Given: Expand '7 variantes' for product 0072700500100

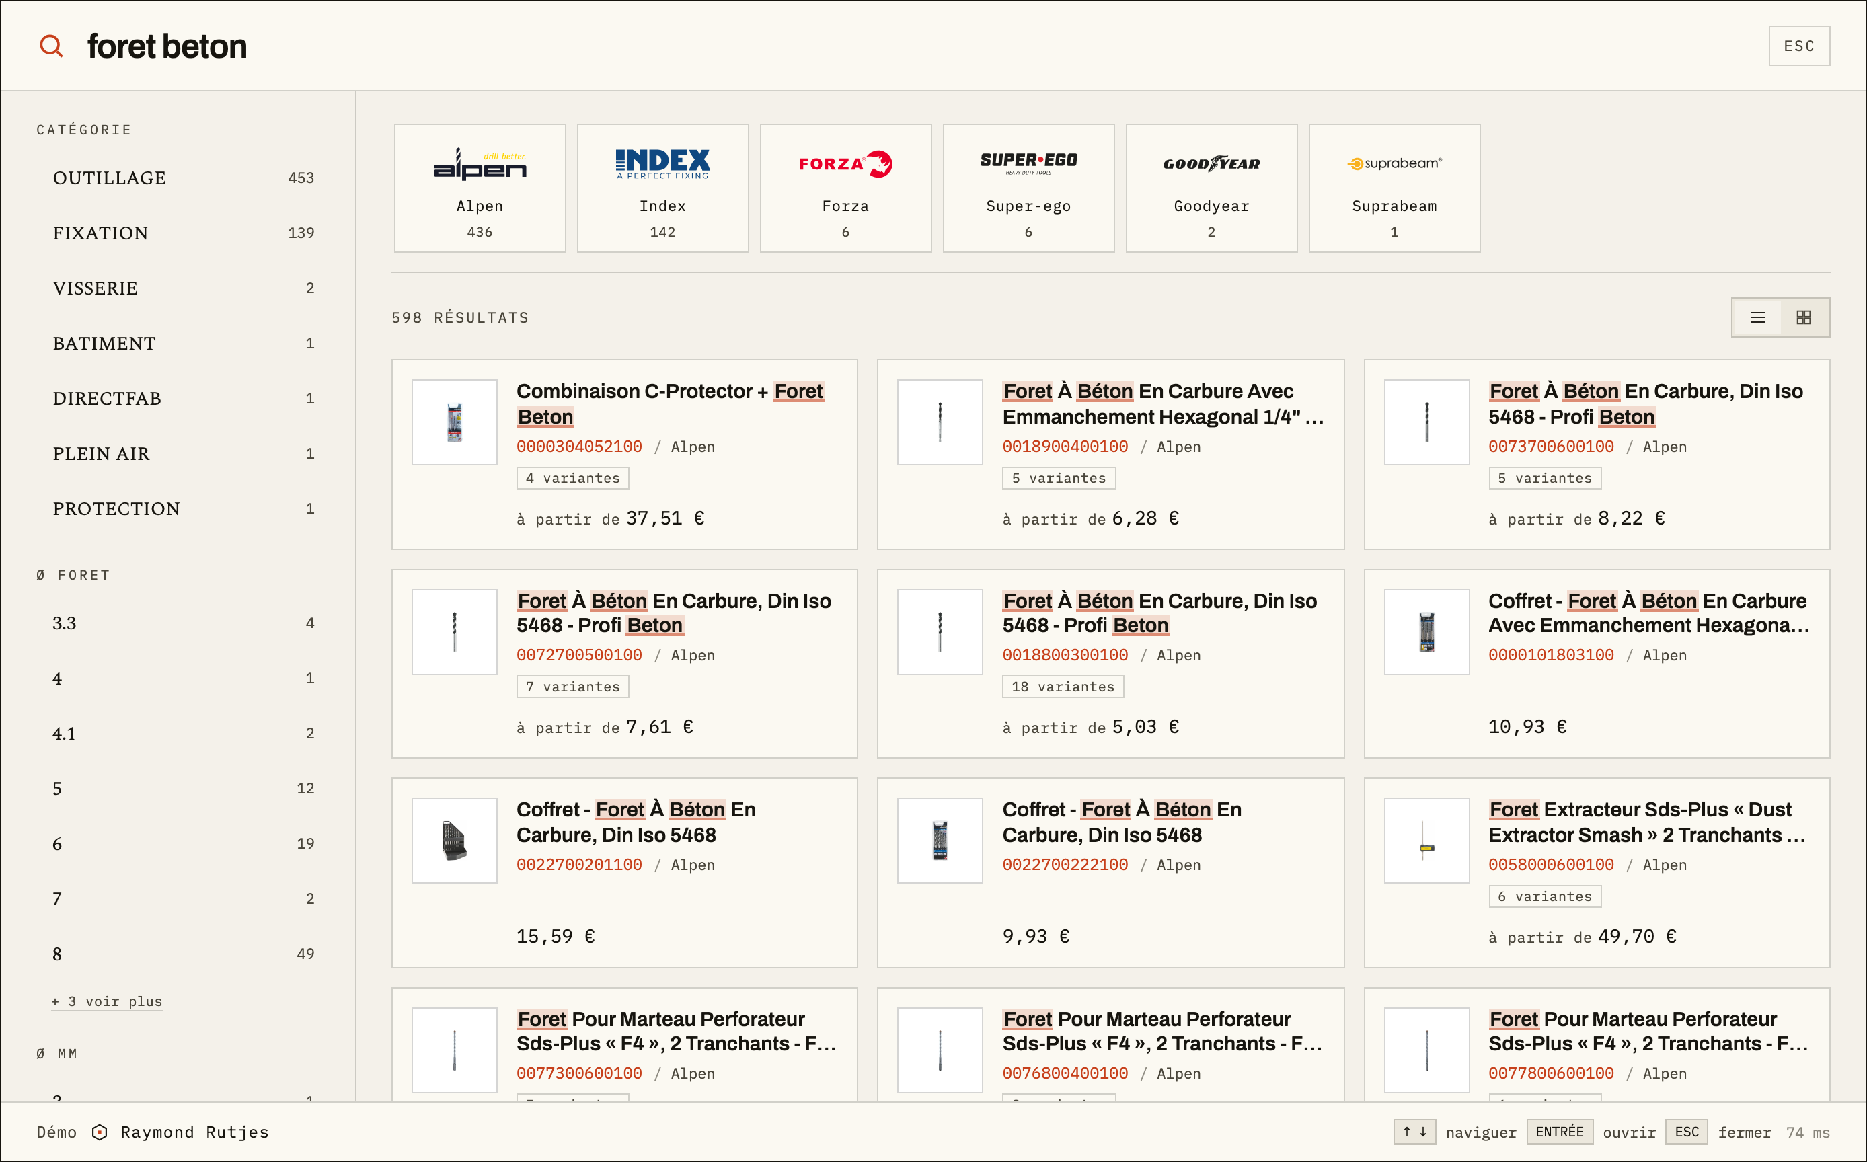Looking at the screenshot, I should (572, 687).
